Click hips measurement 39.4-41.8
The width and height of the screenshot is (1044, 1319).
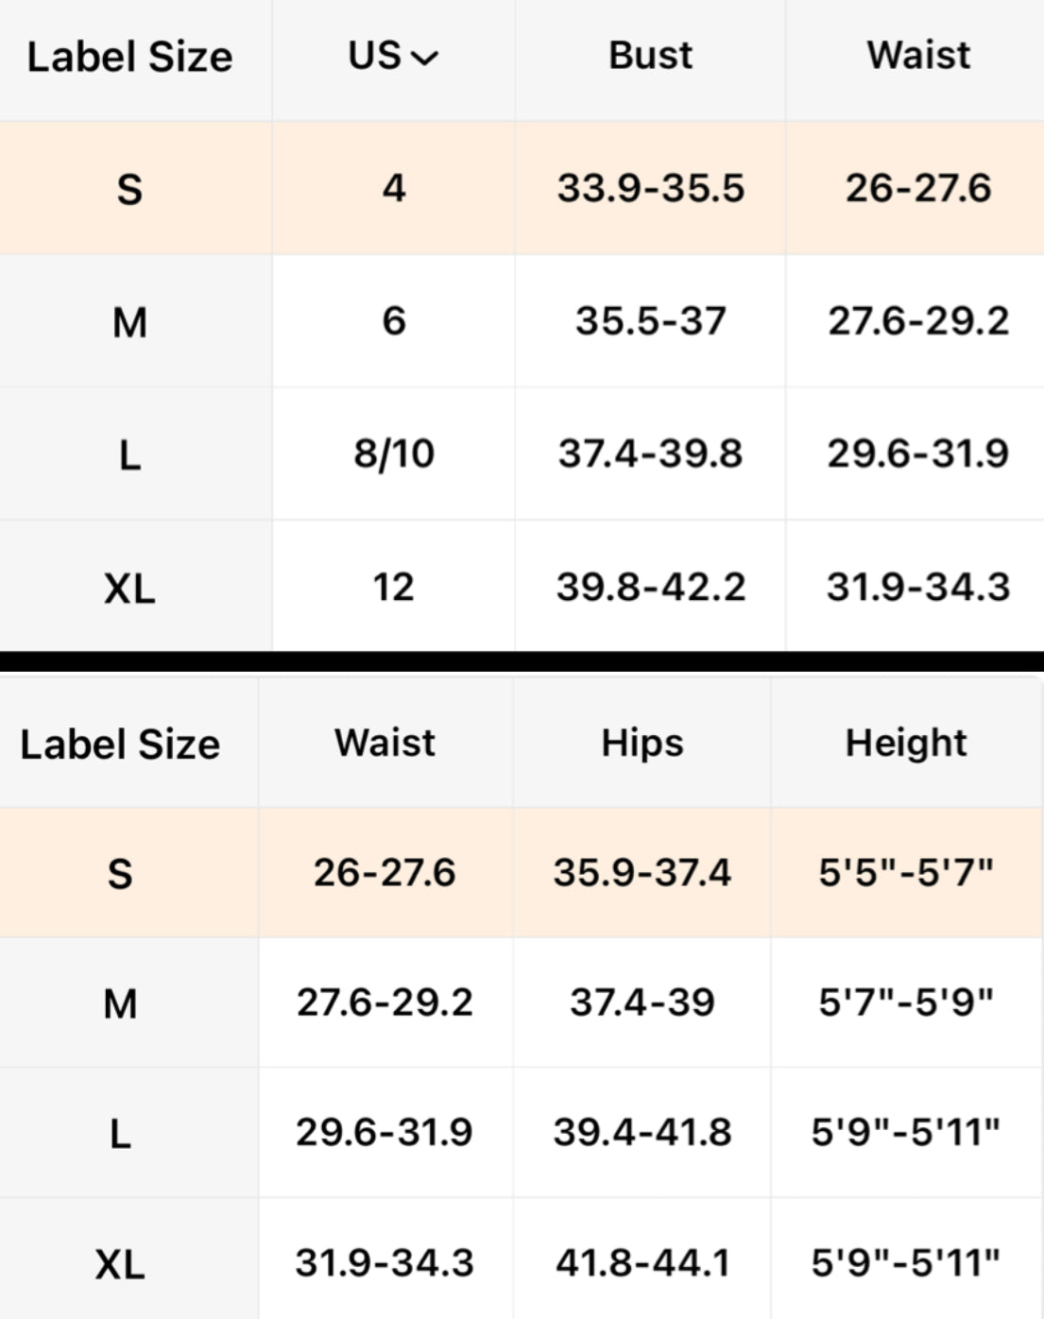click(x=642, y=1132)
